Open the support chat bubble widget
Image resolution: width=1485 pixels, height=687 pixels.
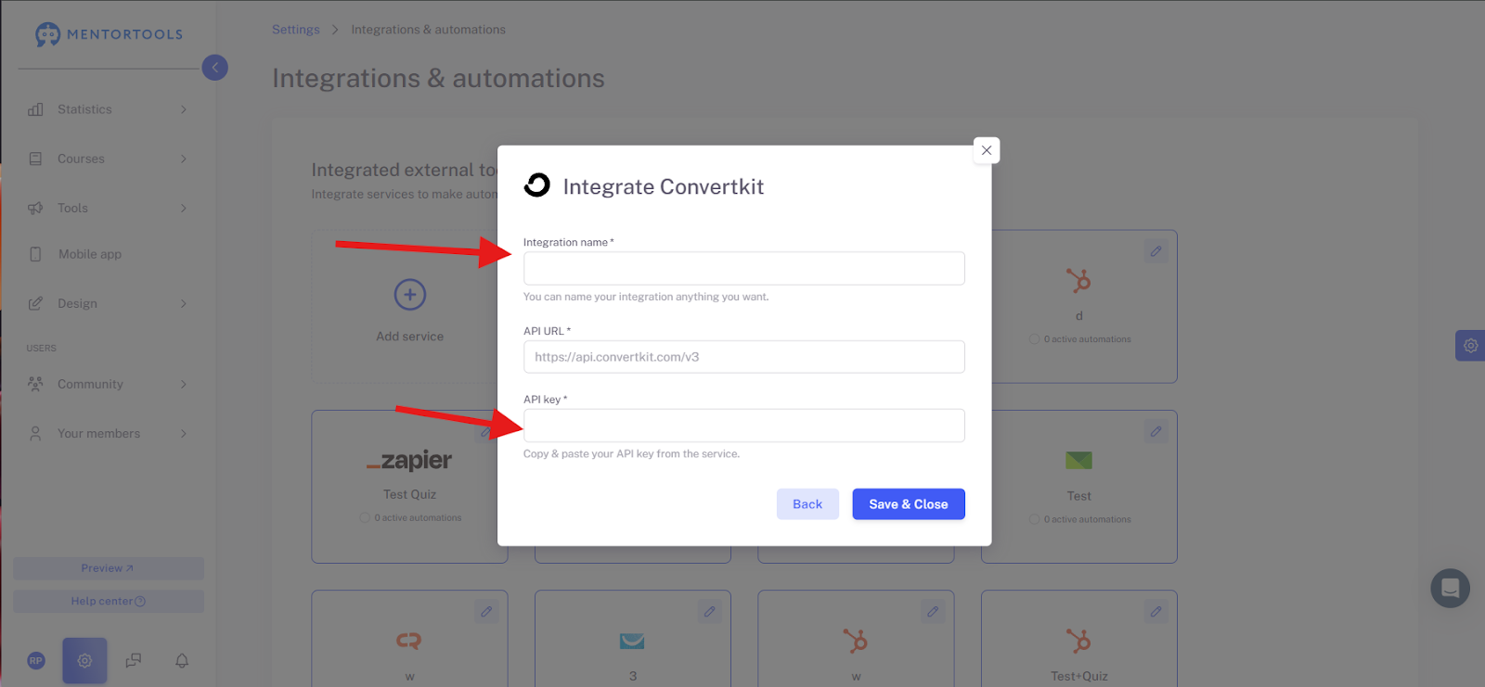[1450, 588]
